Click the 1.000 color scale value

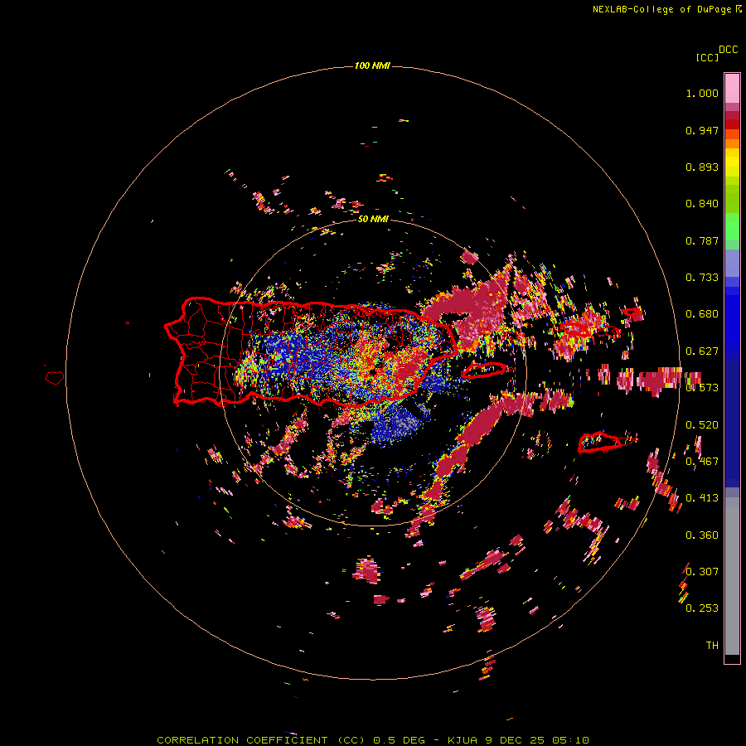[702, 93]
